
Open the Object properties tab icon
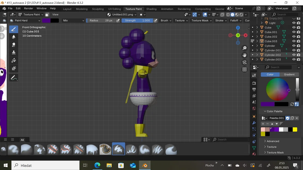pyautogui.click(x=254, y=116)
